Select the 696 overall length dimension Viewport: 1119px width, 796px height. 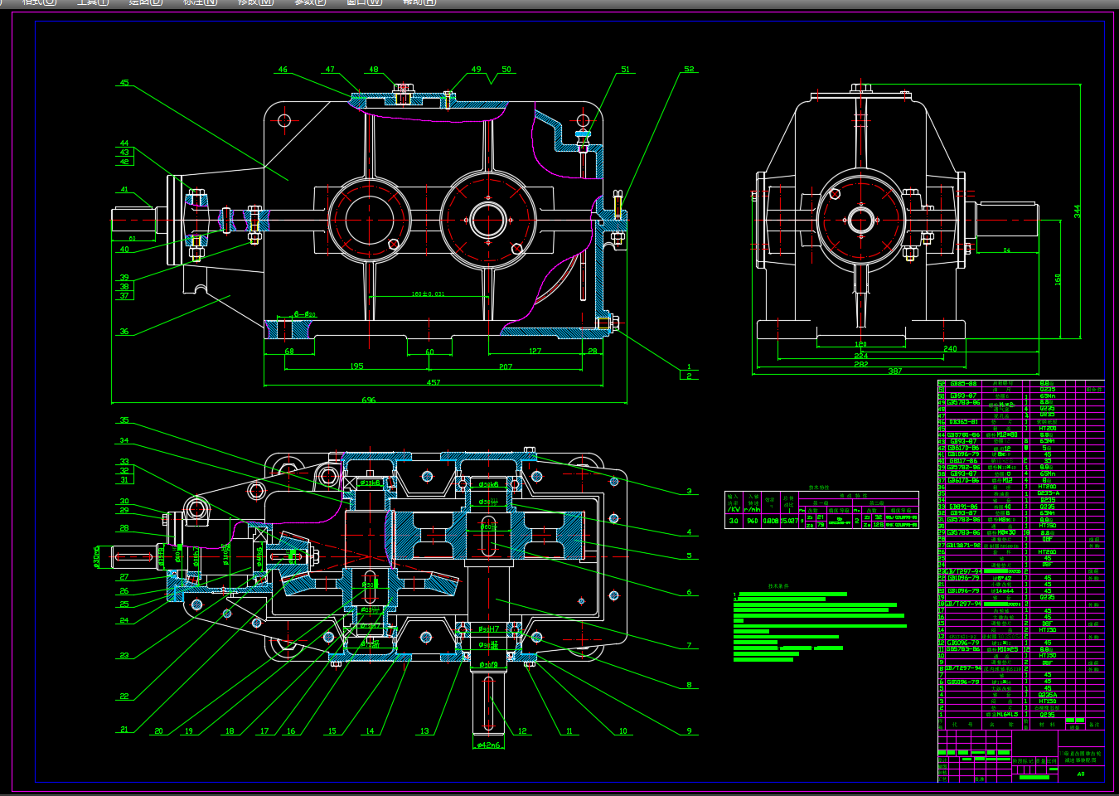point(369,400)
